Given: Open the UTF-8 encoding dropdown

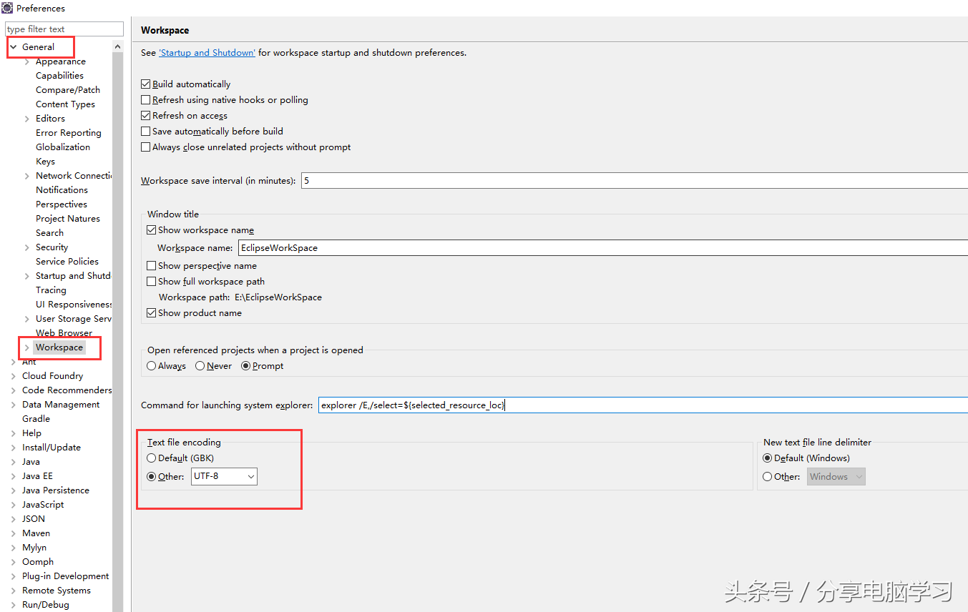Looking at the screenshot, I should pos(224,476).
